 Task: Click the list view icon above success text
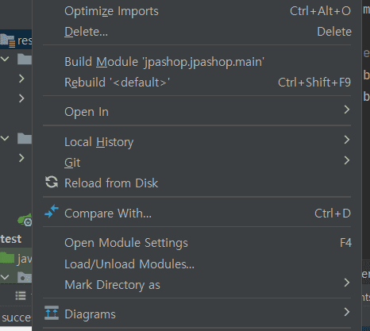[x=21, y=295]
